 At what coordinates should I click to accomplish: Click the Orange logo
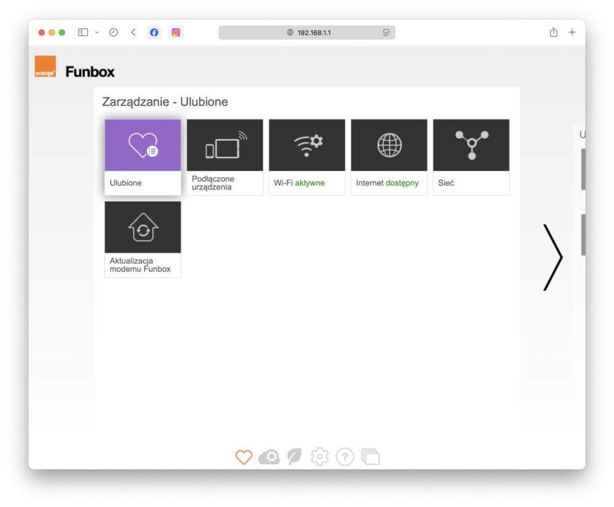[x=45, y=66]
